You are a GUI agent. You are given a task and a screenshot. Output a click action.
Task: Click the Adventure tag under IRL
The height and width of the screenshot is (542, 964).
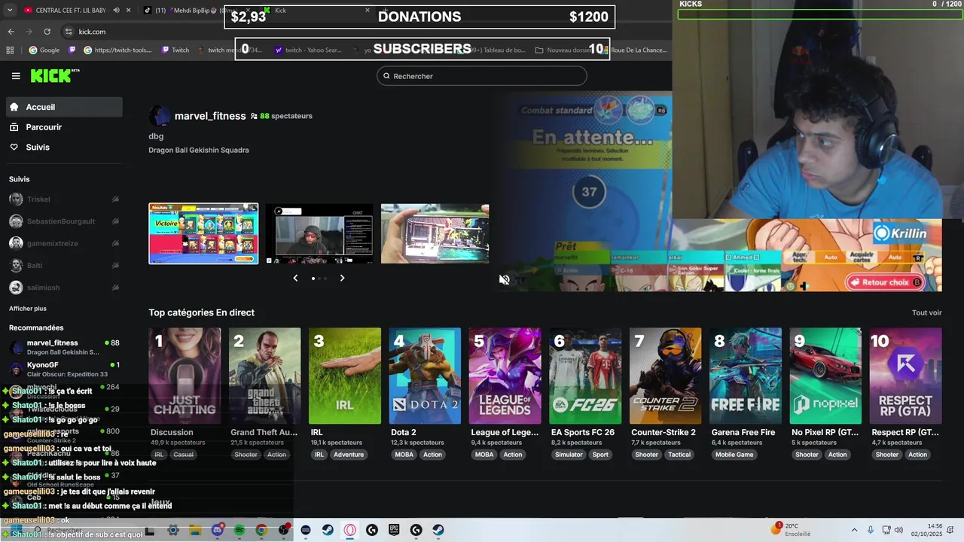click(x=349, y=455)
